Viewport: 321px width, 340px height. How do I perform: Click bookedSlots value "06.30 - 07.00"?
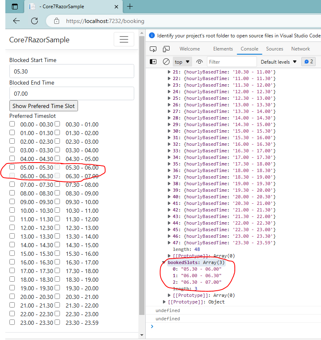201,282
